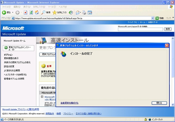Open the History clock icon

point(71,13)
